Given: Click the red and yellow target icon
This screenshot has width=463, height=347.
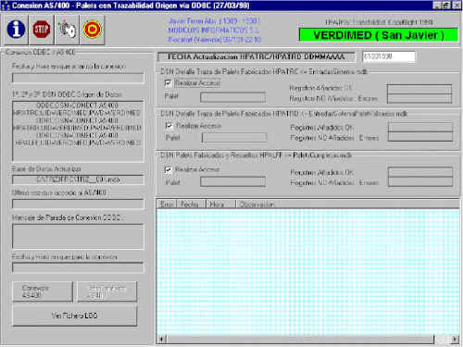Looking at the screenshot, I should pyautogui.click(x=93, y=30).
